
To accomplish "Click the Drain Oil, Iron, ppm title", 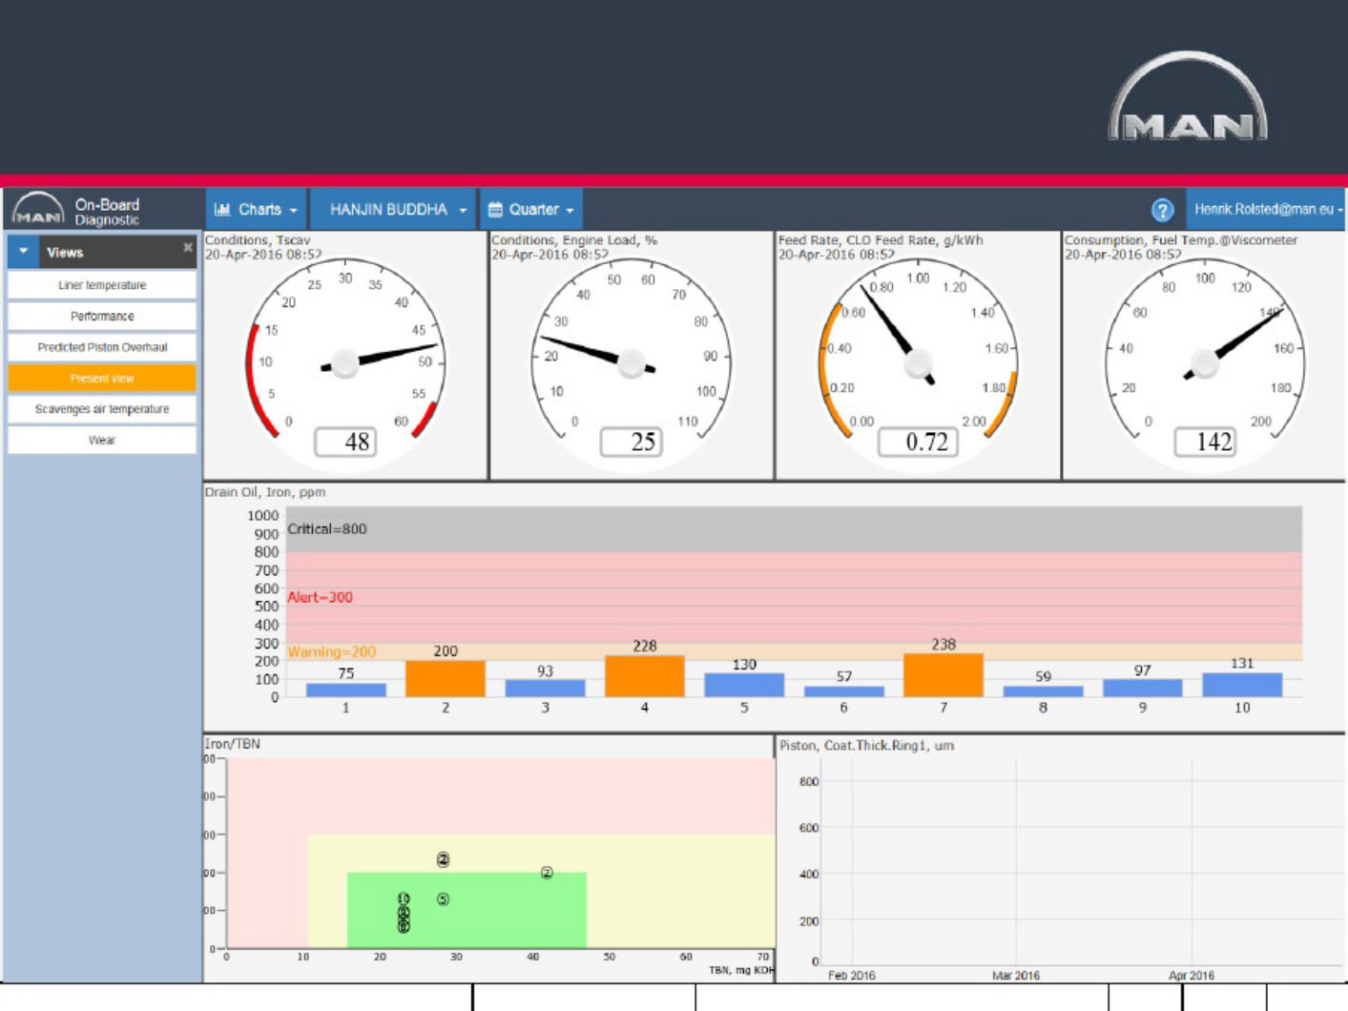I will pyautogui.click(x=265, y=492).
